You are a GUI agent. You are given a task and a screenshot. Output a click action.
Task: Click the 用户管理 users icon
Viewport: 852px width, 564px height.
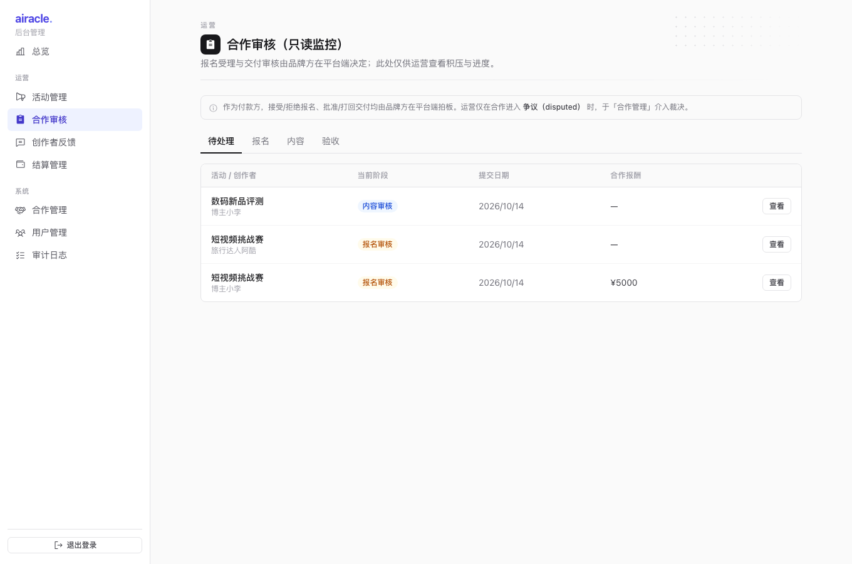pos(20,232)
